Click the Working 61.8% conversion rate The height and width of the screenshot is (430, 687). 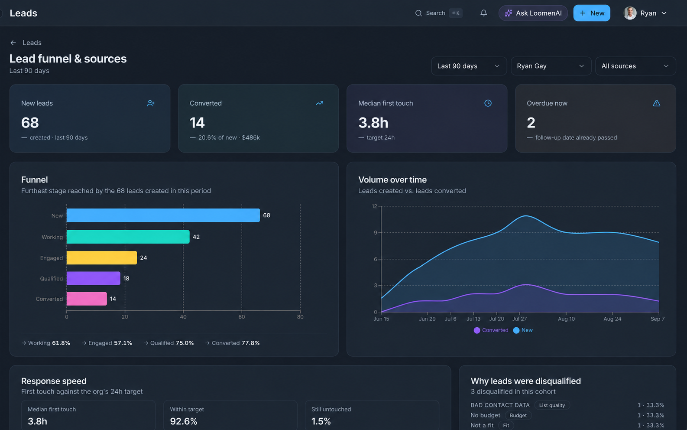(x=45, y=343)
